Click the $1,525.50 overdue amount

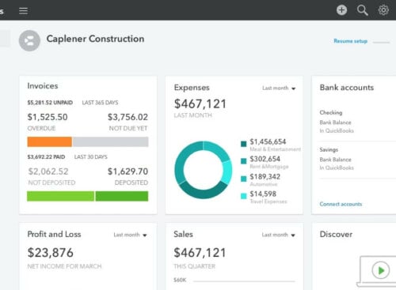[x=48, y=117]
